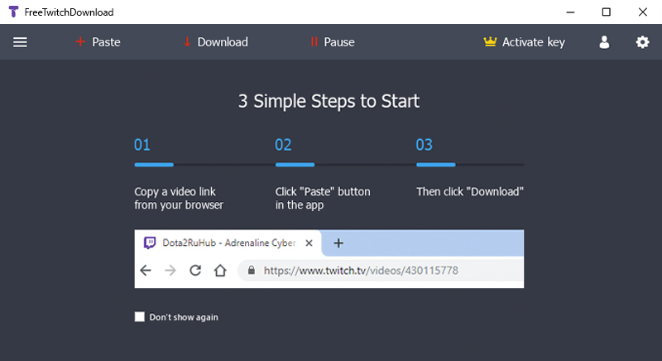Click 'Copy a video link from your browser' text

(179, 198)
